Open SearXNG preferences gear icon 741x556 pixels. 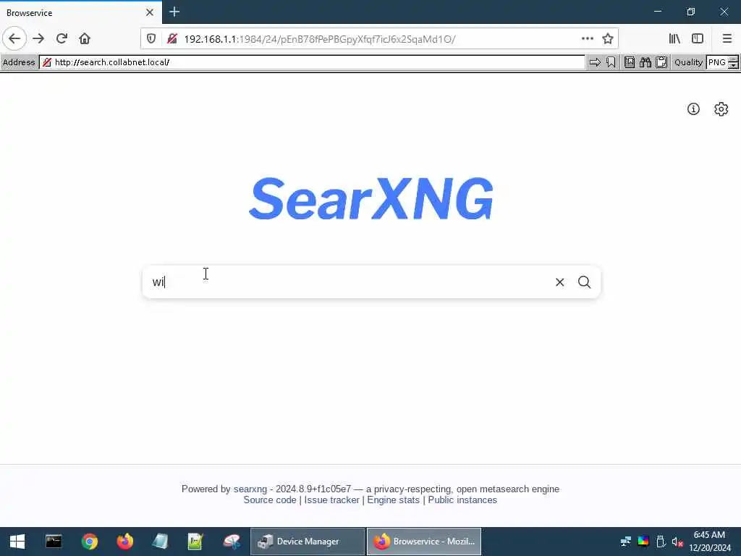click(x=721, y=109)
